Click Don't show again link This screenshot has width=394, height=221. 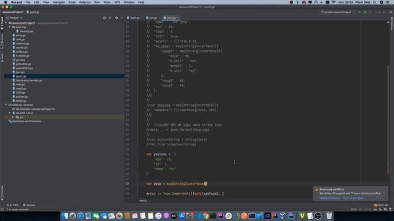click(x=353, y=198)
